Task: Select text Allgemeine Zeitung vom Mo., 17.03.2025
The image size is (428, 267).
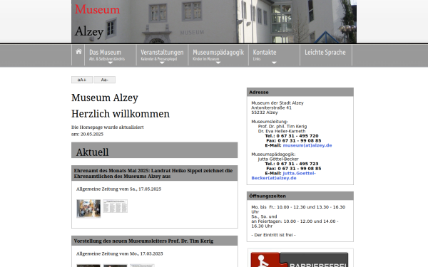Action: click(x=120, y=253)
